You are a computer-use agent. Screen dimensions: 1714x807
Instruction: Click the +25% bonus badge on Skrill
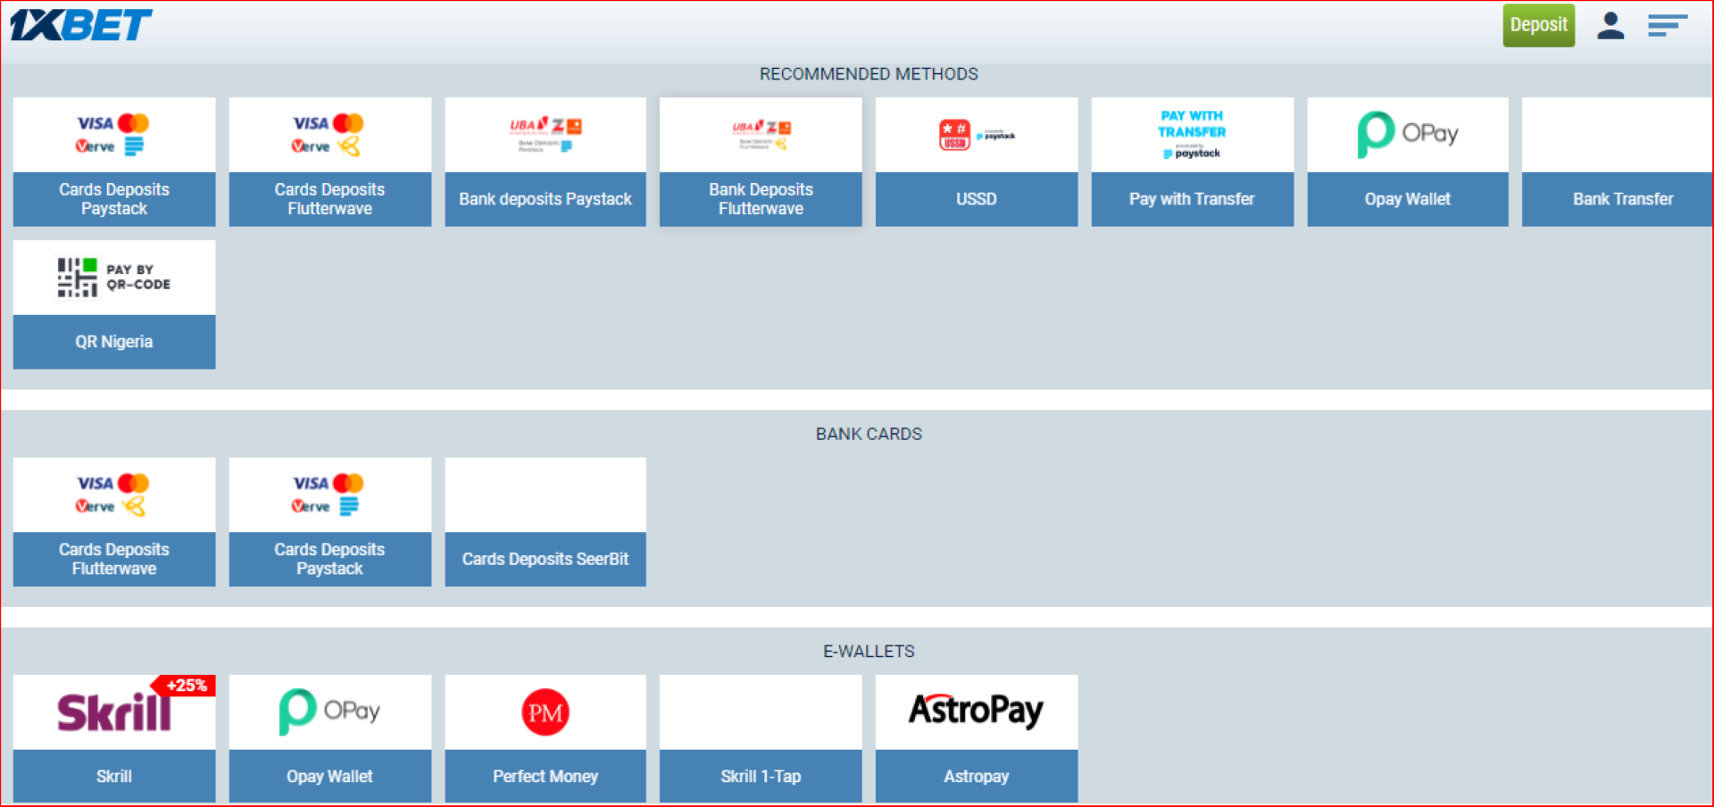[x=185, y=686]
